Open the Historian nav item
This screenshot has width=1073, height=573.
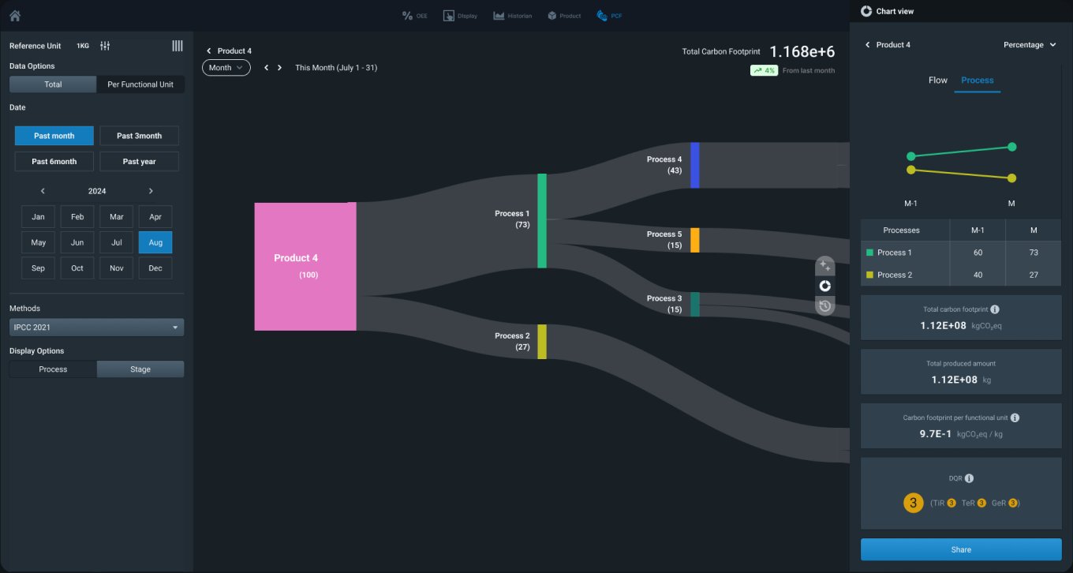pos(512,15)
